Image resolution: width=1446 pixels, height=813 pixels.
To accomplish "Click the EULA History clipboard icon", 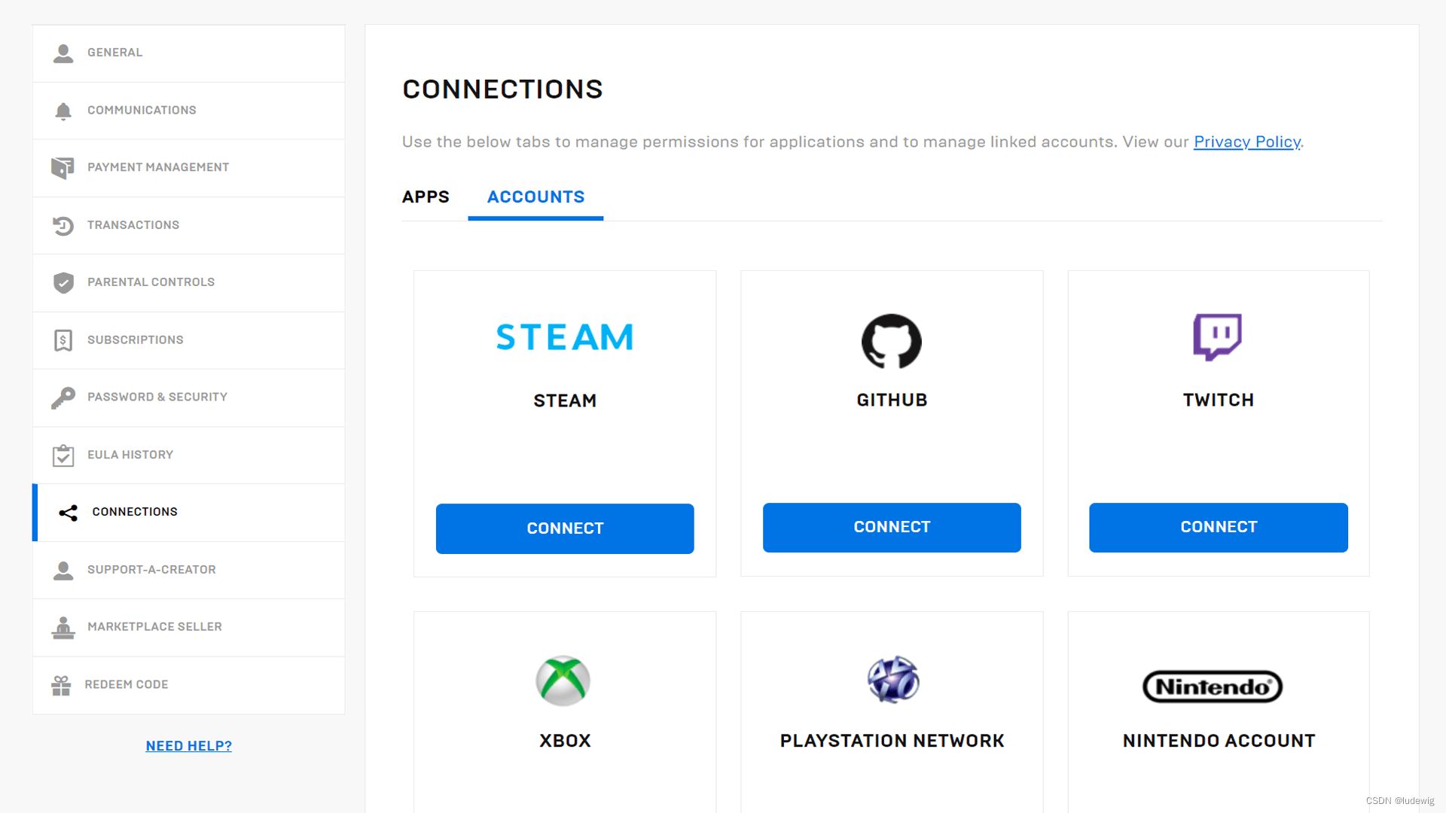I will (63, 455).
